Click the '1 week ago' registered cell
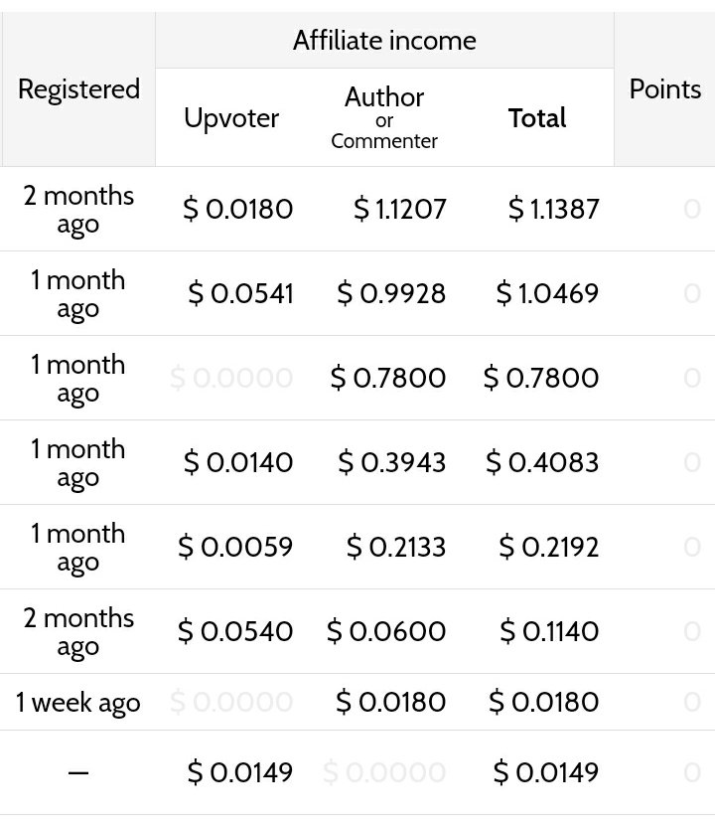The width and height of the screenshot is (715, 827). coord(78,702)
